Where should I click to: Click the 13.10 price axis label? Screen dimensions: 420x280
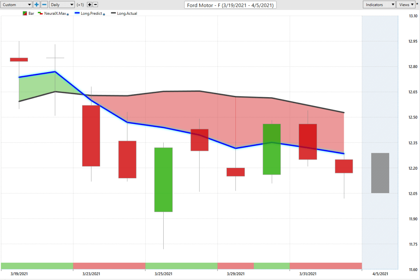click(413, 16)
